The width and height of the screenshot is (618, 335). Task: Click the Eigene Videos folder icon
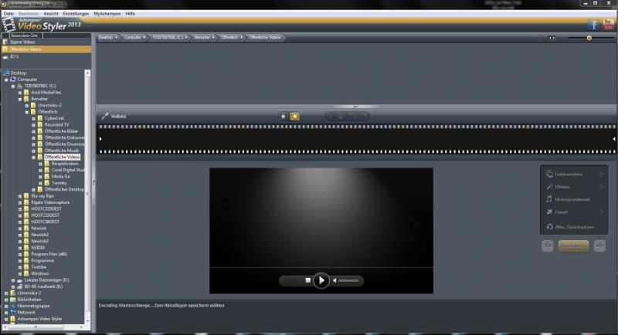pyautogui.click(x=5, y=42)
